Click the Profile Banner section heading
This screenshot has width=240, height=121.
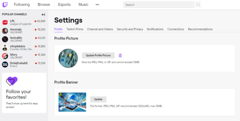pos(66,82)
